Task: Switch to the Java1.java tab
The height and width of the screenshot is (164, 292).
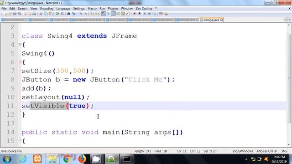Action: pyautogui.click(x=116, y=20)
